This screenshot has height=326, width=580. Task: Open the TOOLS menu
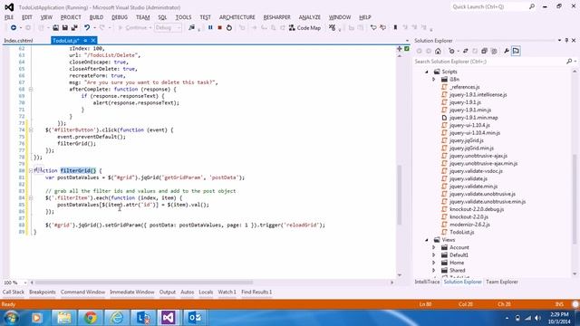pyautogui.click(x=183, y=17)
